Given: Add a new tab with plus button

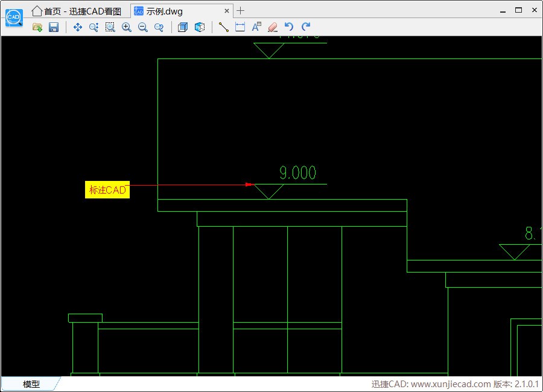Looking at the screenshot, I should coord(241,11).
